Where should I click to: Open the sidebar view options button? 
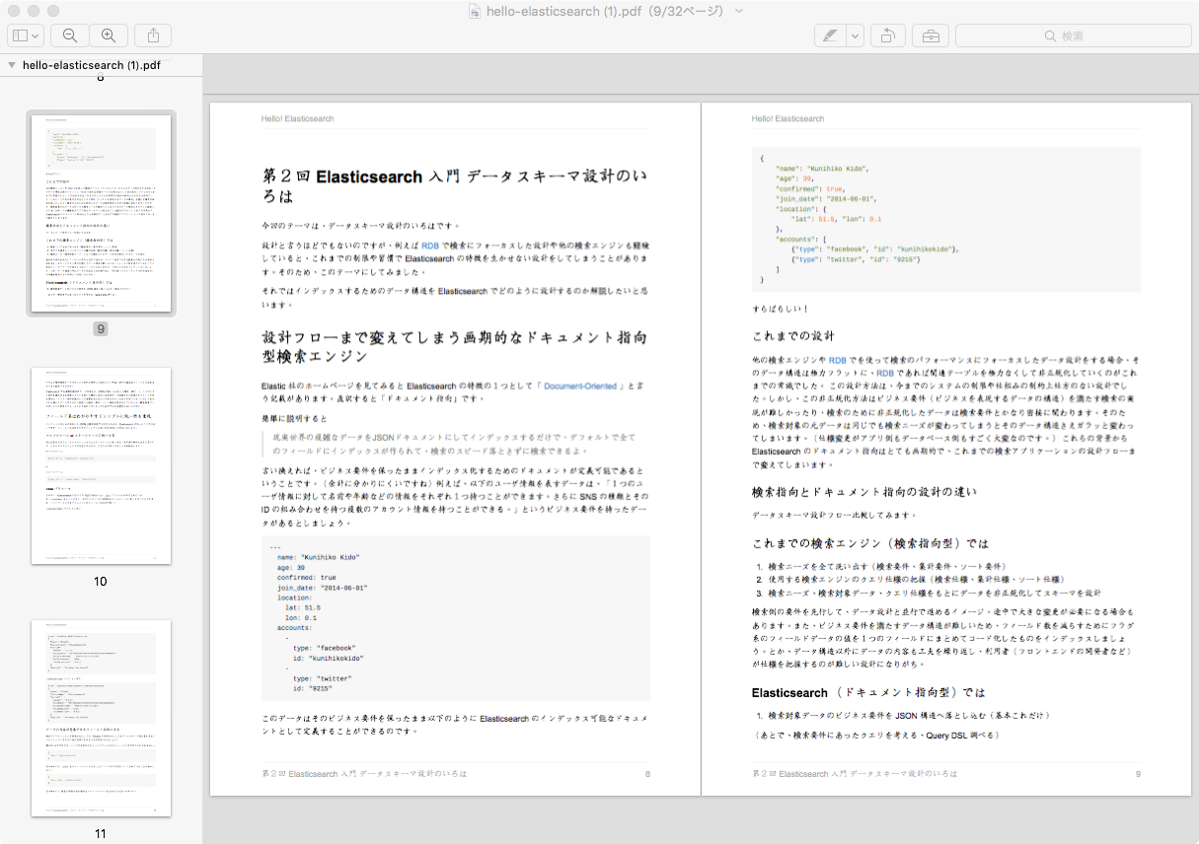tap(26, 35)
